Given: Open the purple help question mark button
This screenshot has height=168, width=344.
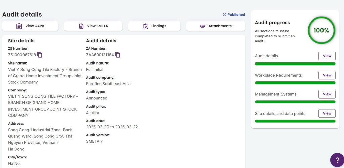Looking at the screenshot, I should tap(337, 160).
